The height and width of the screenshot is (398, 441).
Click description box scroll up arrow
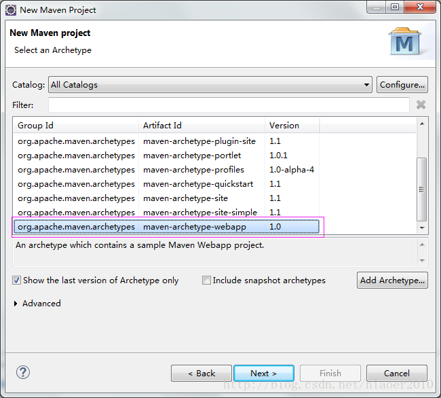[422, 245]
